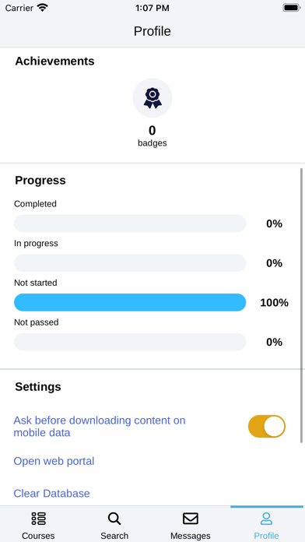Viewport: 305px width, 542px height.
Task: Click the Clear Database link
Action: (51, 493)
